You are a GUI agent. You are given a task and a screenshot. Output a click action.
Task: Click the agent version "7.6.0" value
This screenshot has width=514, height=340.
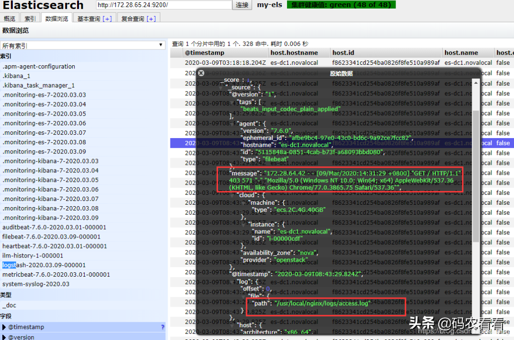tap(280, 131)
